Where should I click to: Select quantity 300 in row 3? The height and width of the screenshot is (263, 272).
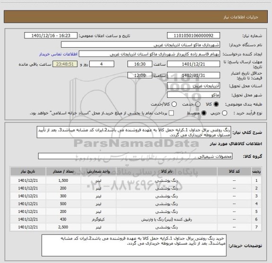pos(63,196)
